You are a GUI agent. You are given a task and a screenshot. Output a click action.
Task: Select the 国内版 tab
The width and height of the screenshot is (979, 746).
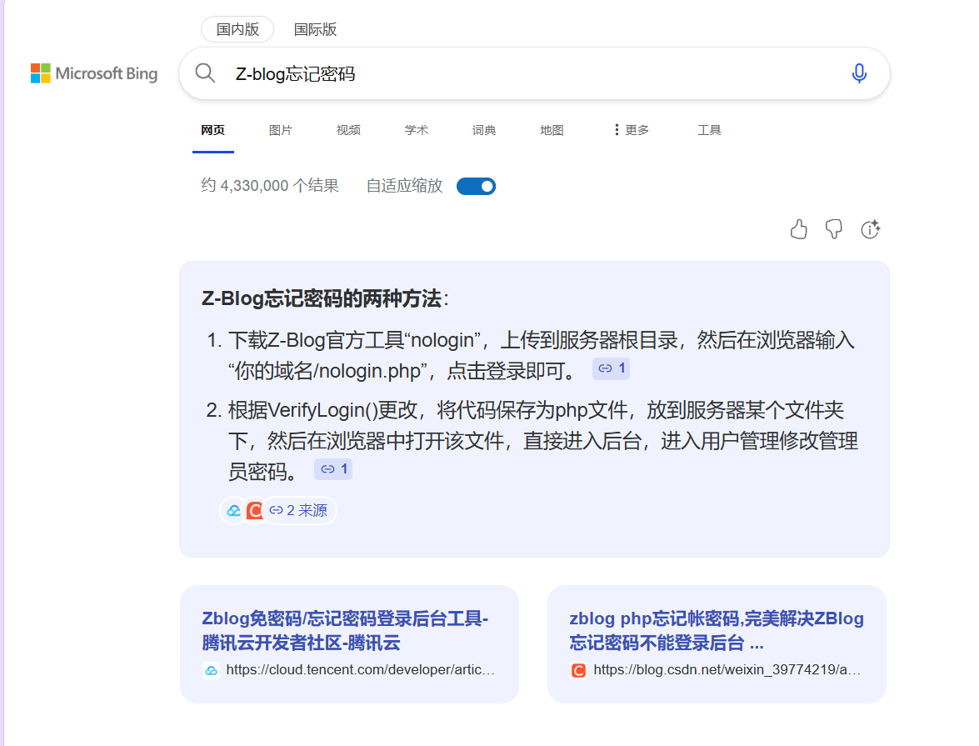(237, 29)
